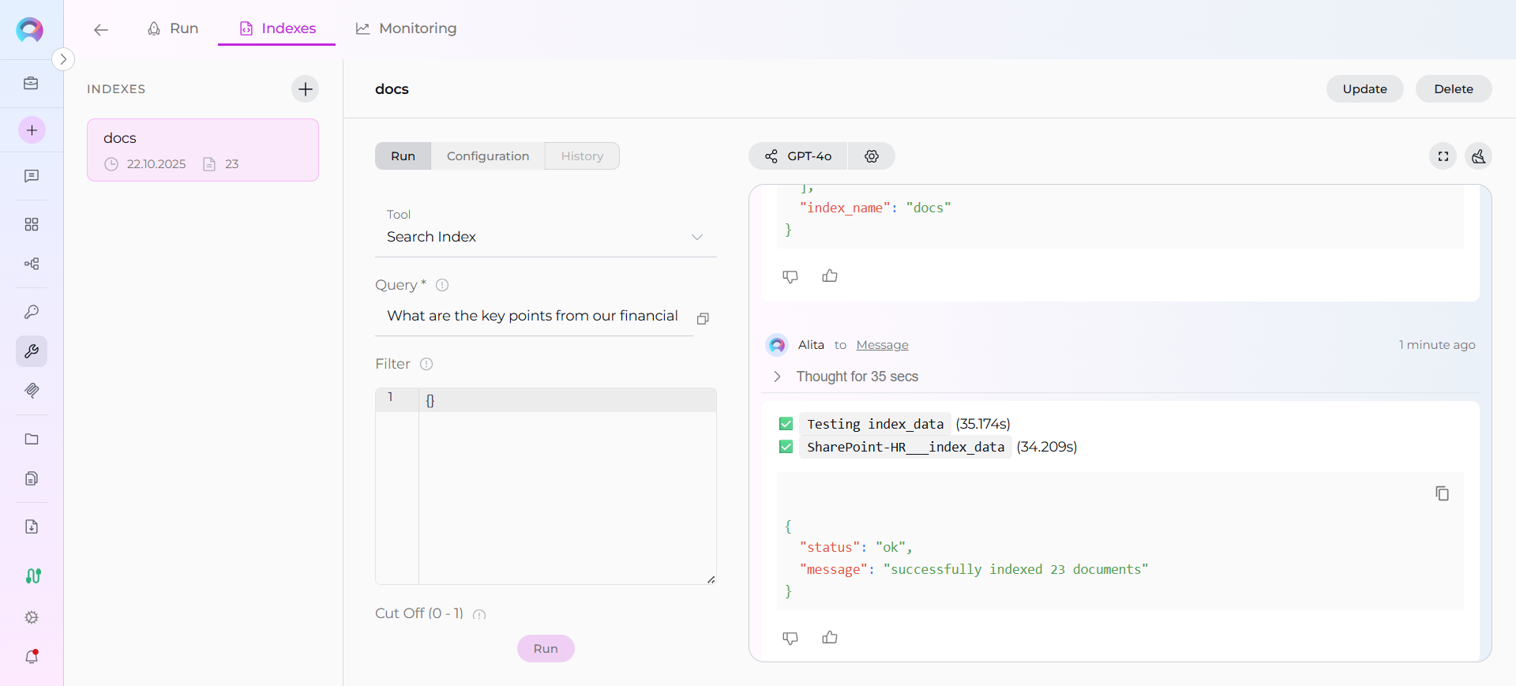The width and height of the screenshot is (1516, 686).
Task: Thumbs down the index_name response
Action: tap(790, 276)
